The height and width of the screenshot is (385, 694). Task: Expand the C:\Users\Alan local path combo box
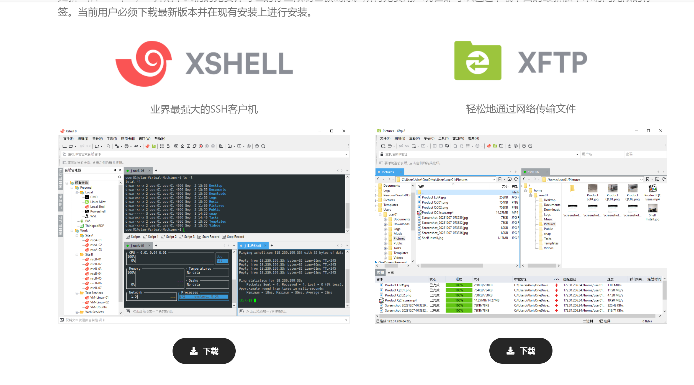493,180
